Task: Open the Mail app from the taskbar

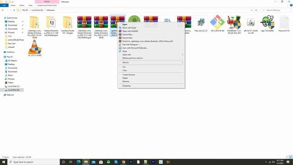Action: click(x=93, y=162)
